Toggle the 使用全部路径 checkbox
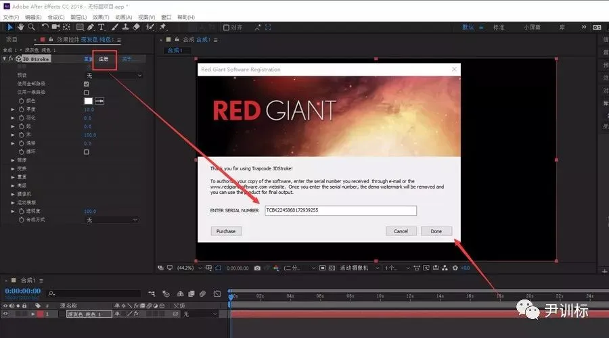Screen dimensions: 609x338 86,84
